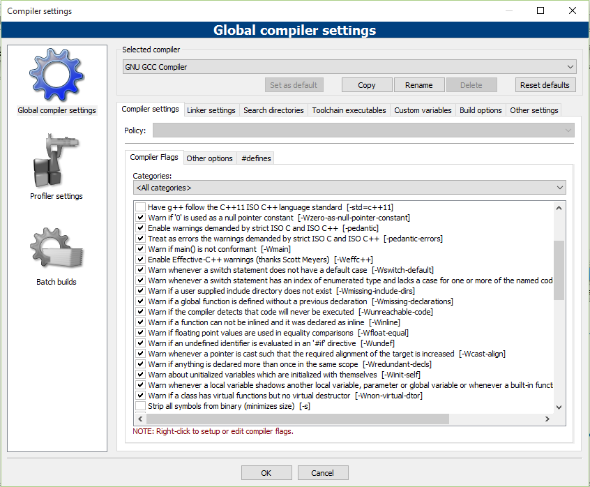The width and height of the screenshot is (590, 487).
Task: Open Profiler settings caliper icon
Action: click(56, 160)
